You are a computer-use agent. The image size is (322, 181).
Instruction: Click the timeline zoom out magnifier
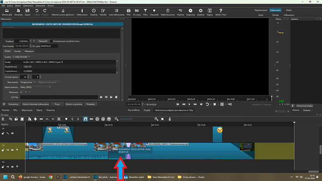point(117,119)
